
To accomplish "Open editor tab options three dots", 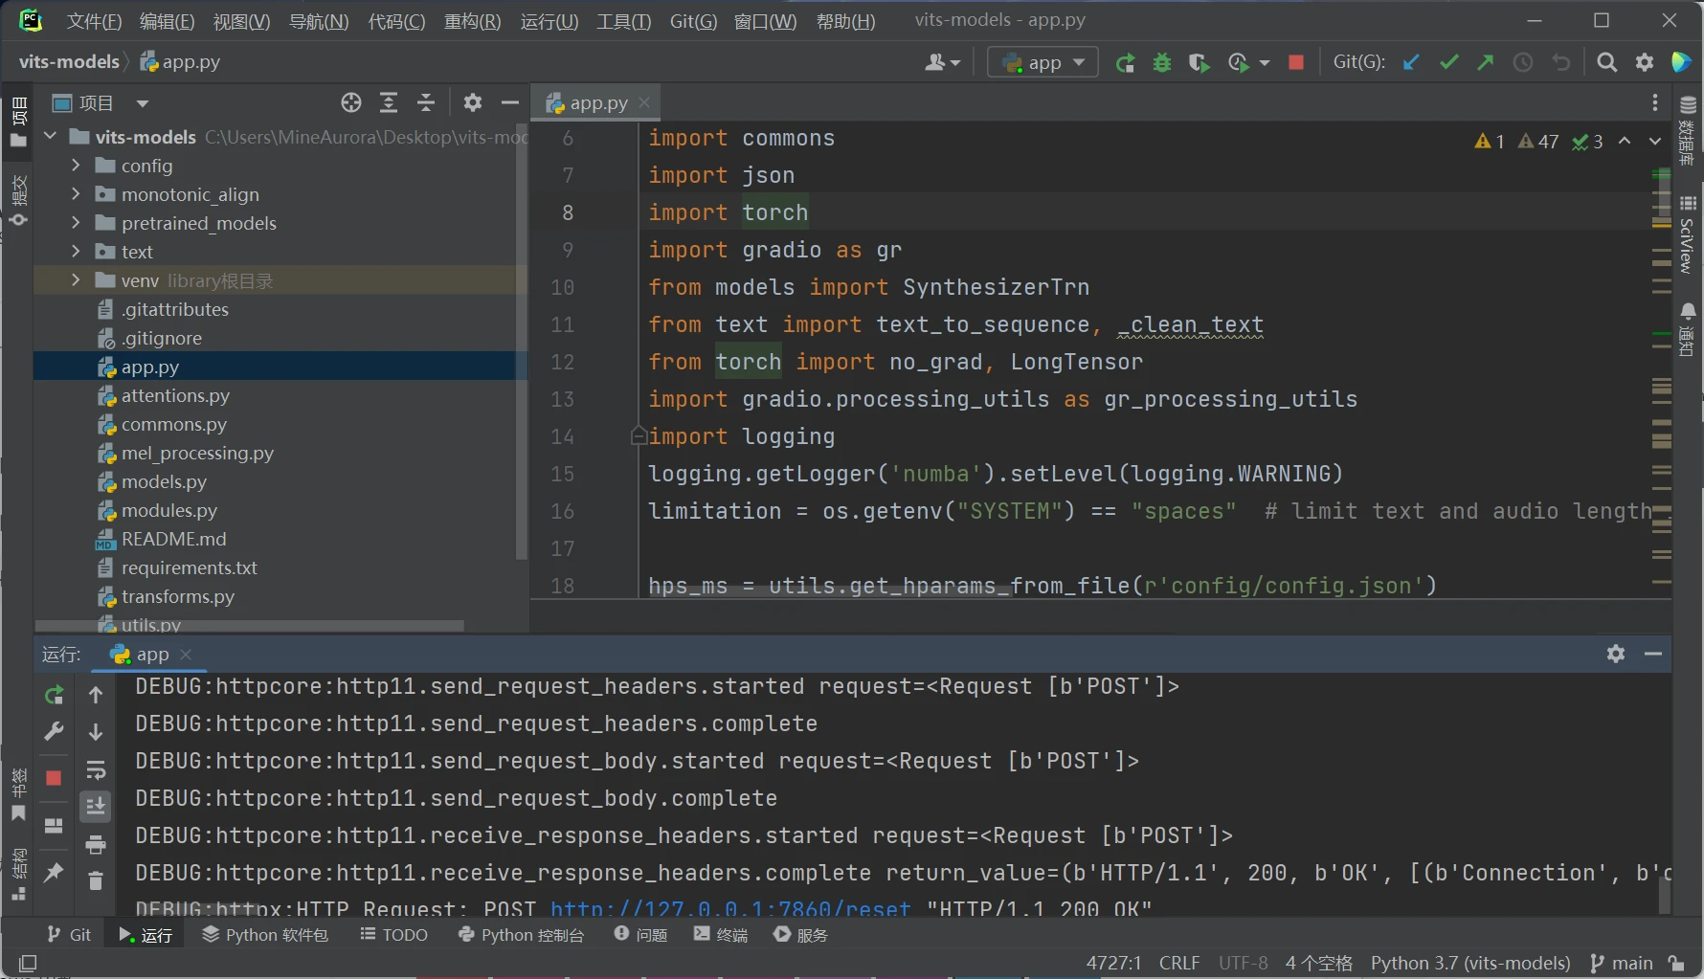I will click(x=1654, y=102).
